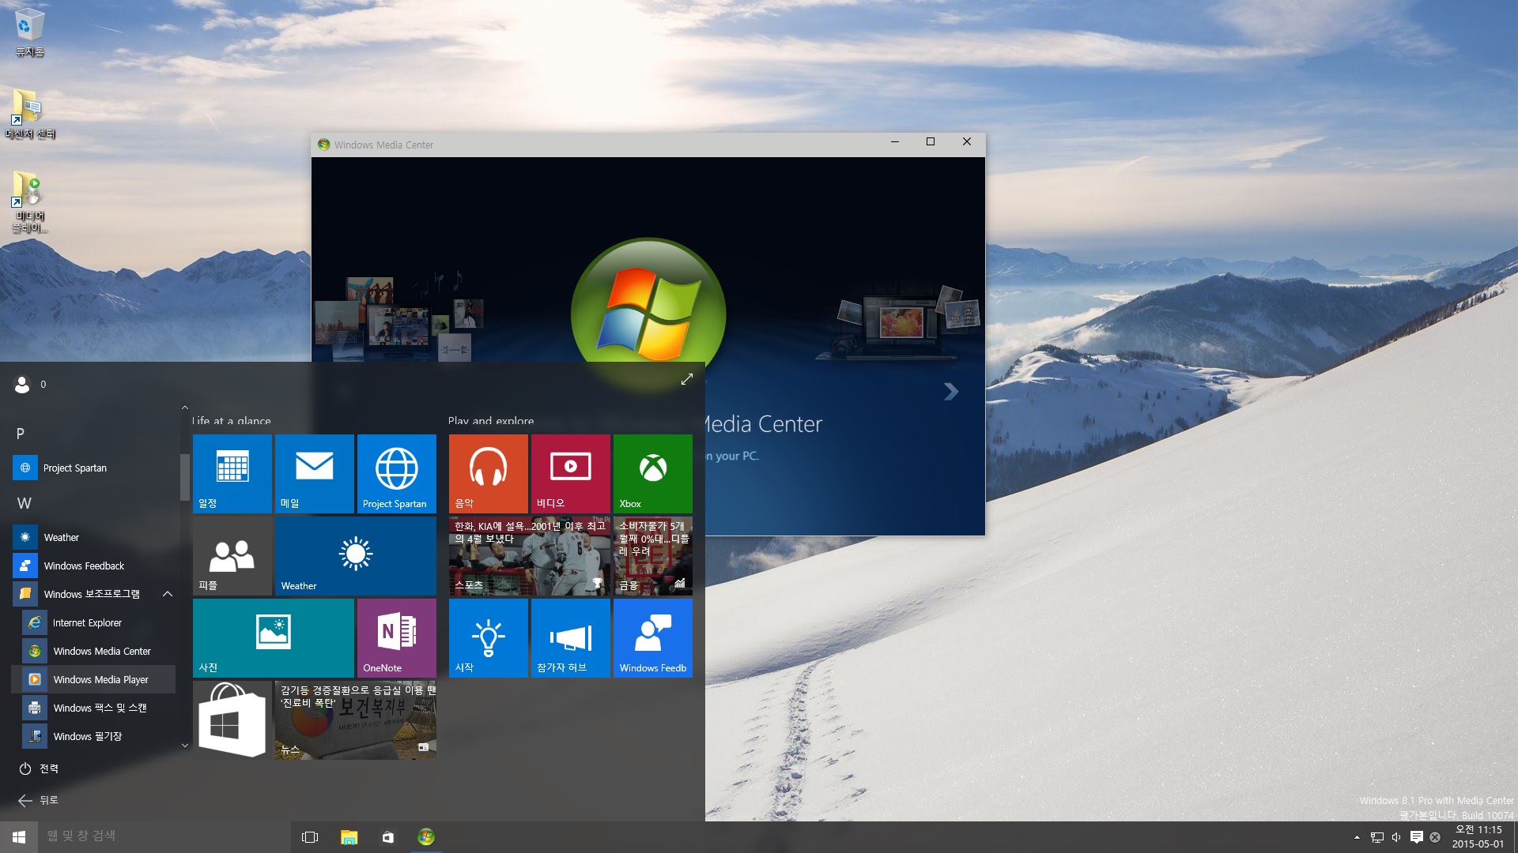Open the 비디오 video tile

(571, 474)
